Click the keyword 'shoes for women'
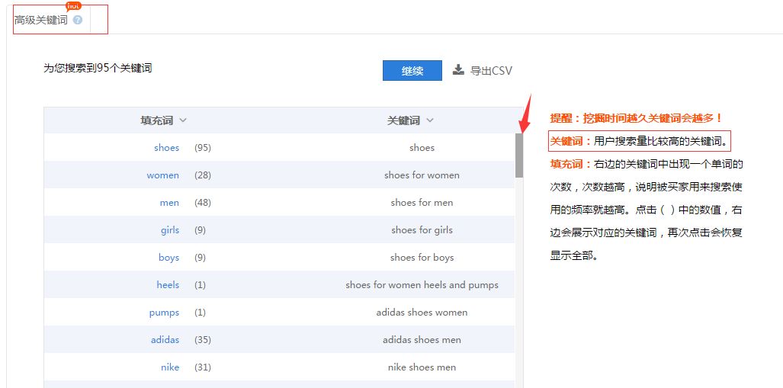Image resolution: width=783 pixels, height=388 pixels. [x=422, y=175]
